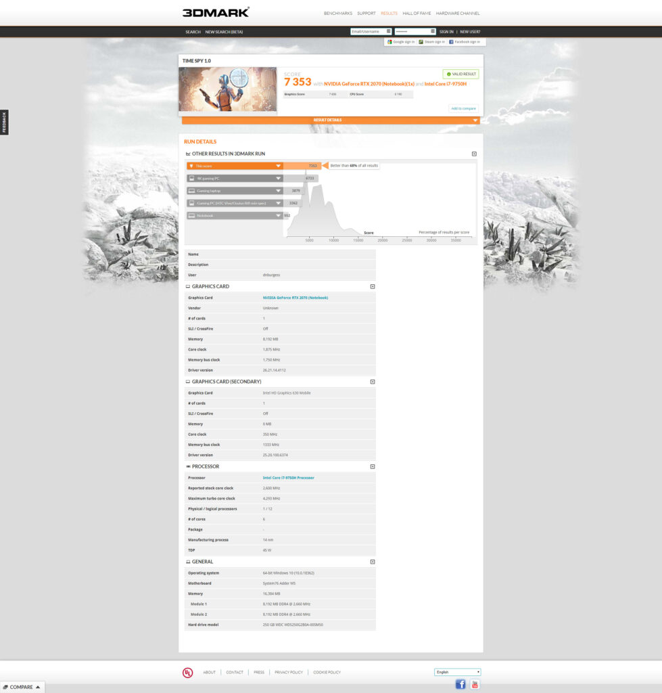Click the Sign In button
The image size is (662, 693).
pyautogui.click(x=446, y=32)
